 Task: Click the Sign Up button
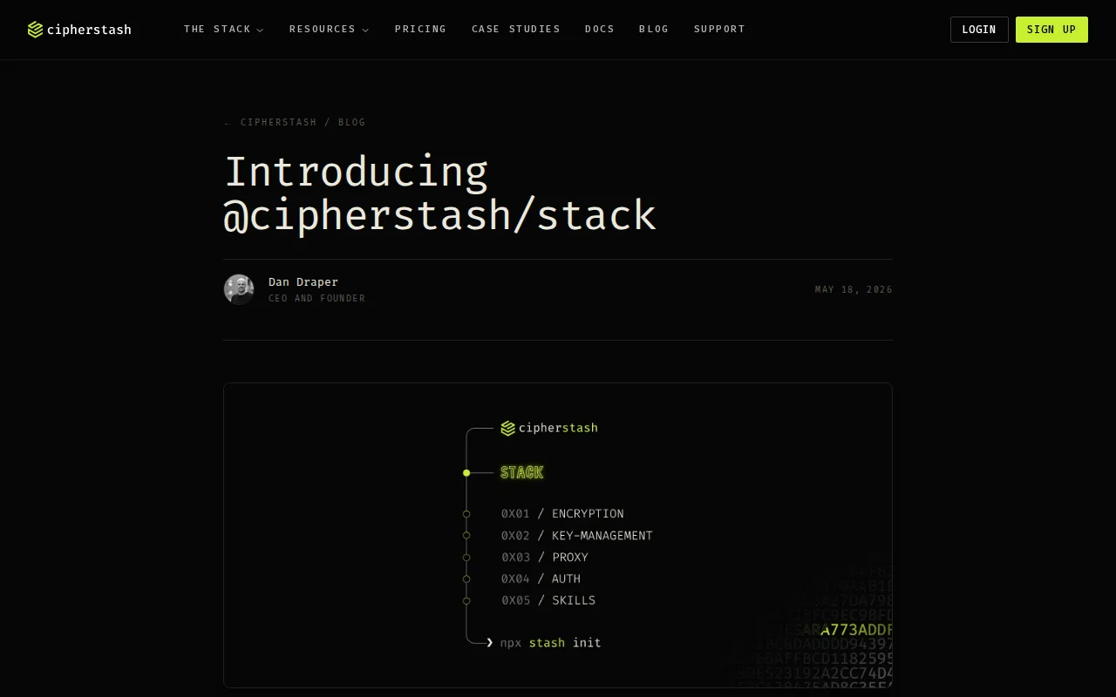[x=1051, y=30]
